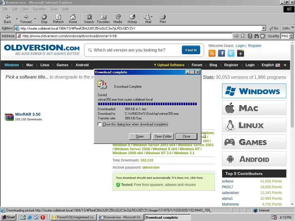Expand the site navigation double chevron
The width and height of the screenshot is (295, 221).
click(x=285, y=65)
